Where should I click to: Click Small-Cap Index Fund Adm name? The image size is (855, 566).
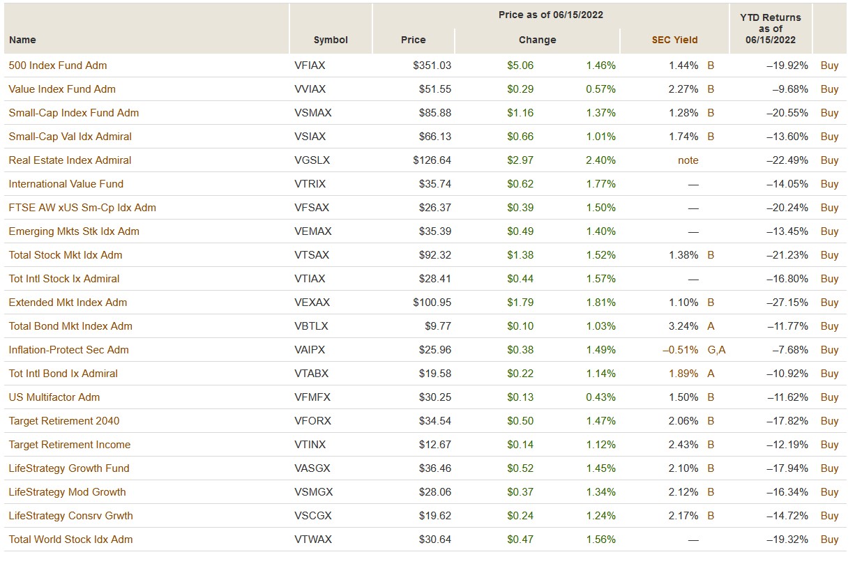coord(74,113)
